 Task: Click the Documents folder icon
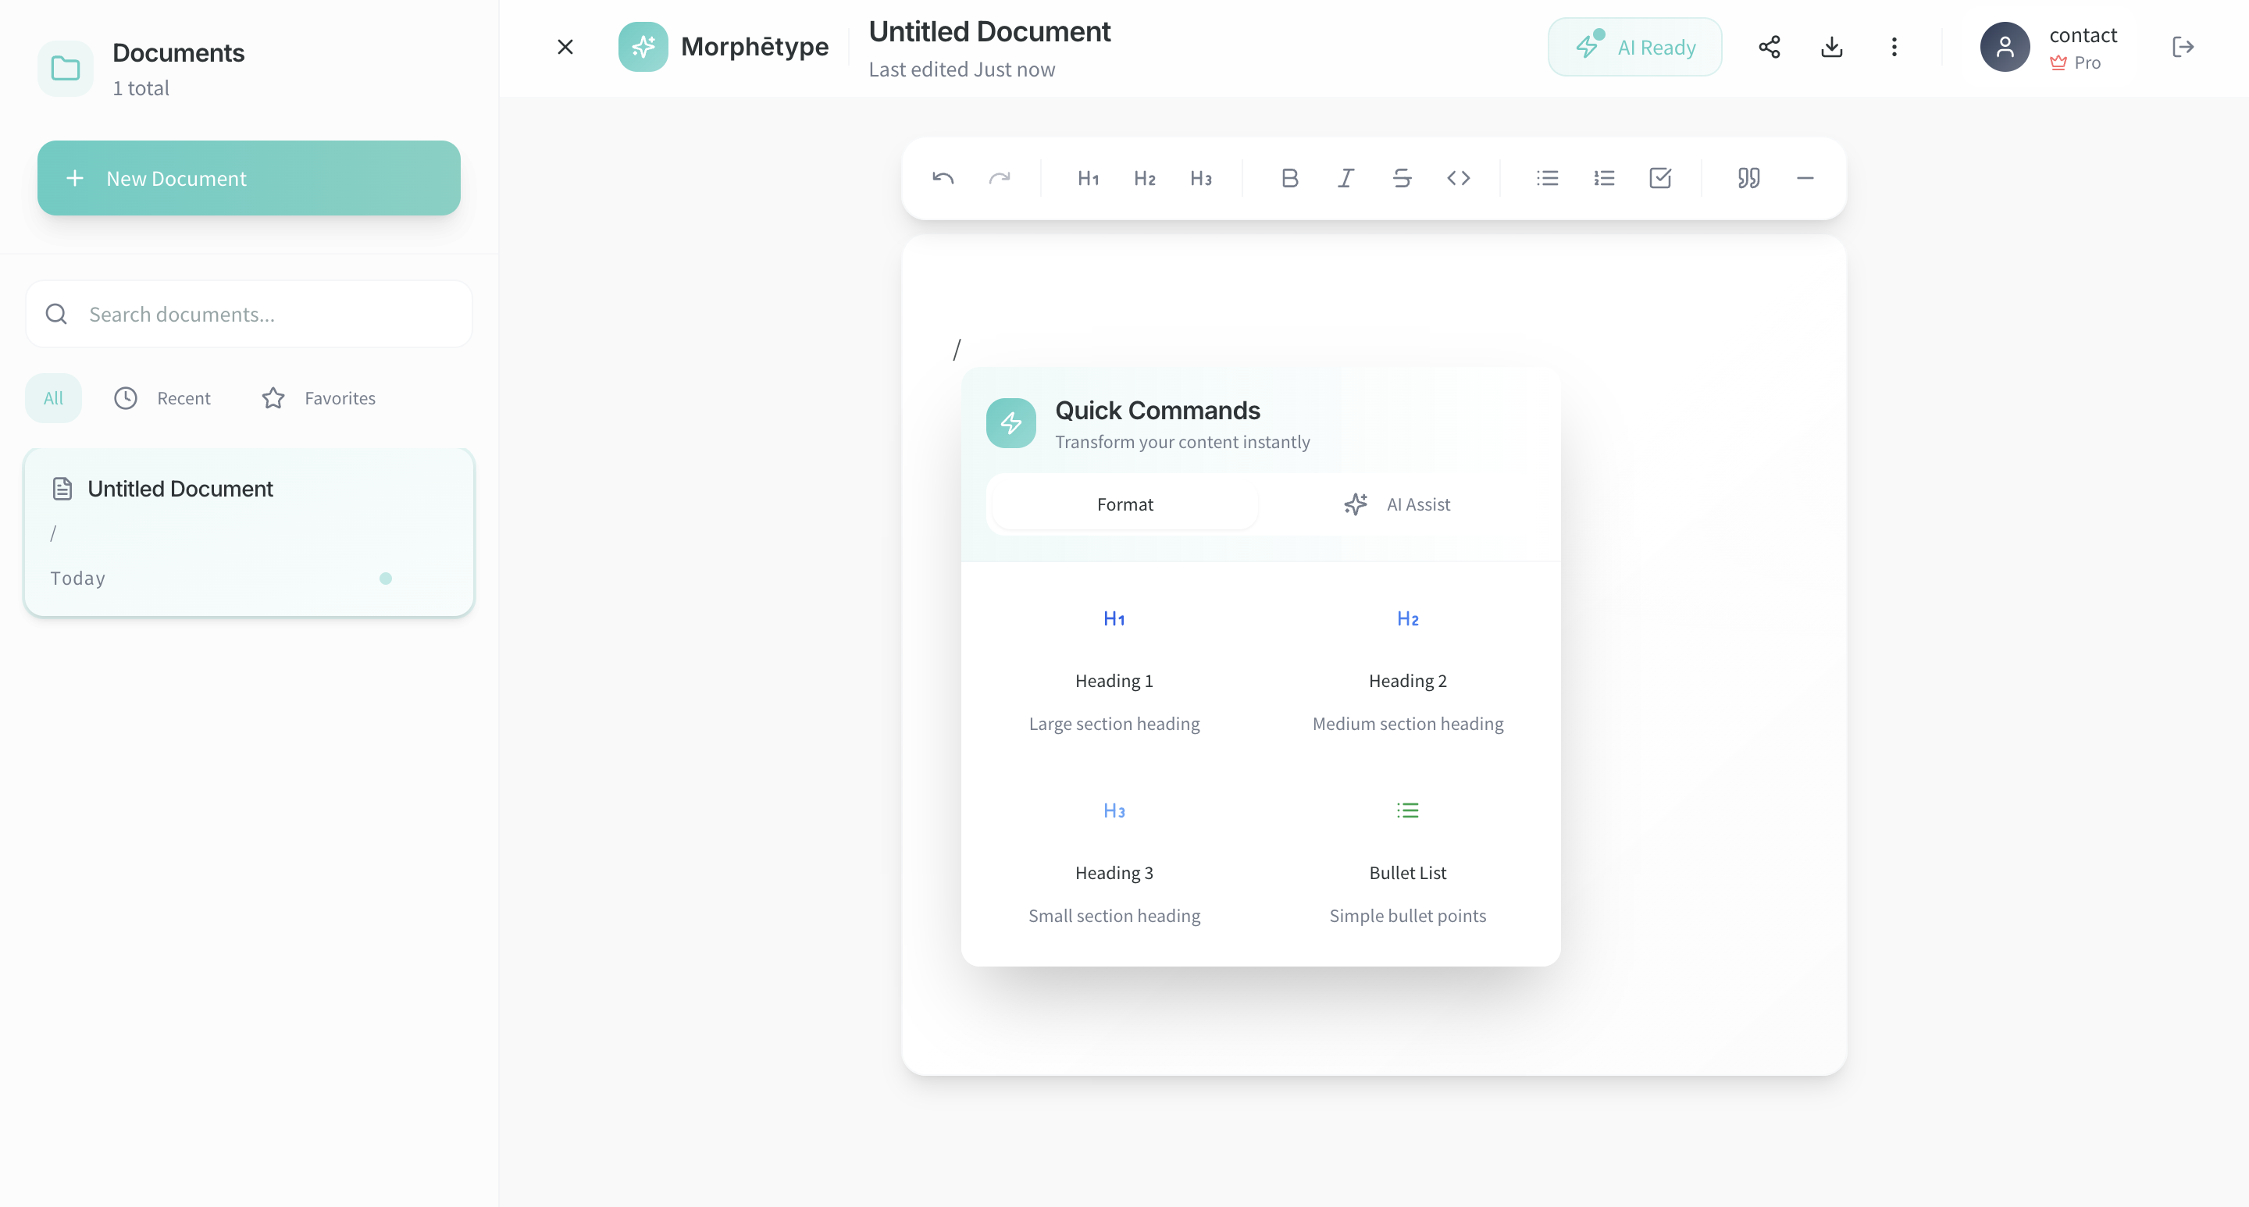click(x=66, y=68)
